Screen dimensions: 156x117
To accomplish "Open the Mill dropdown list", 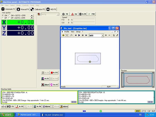I will tap(102, 35).
